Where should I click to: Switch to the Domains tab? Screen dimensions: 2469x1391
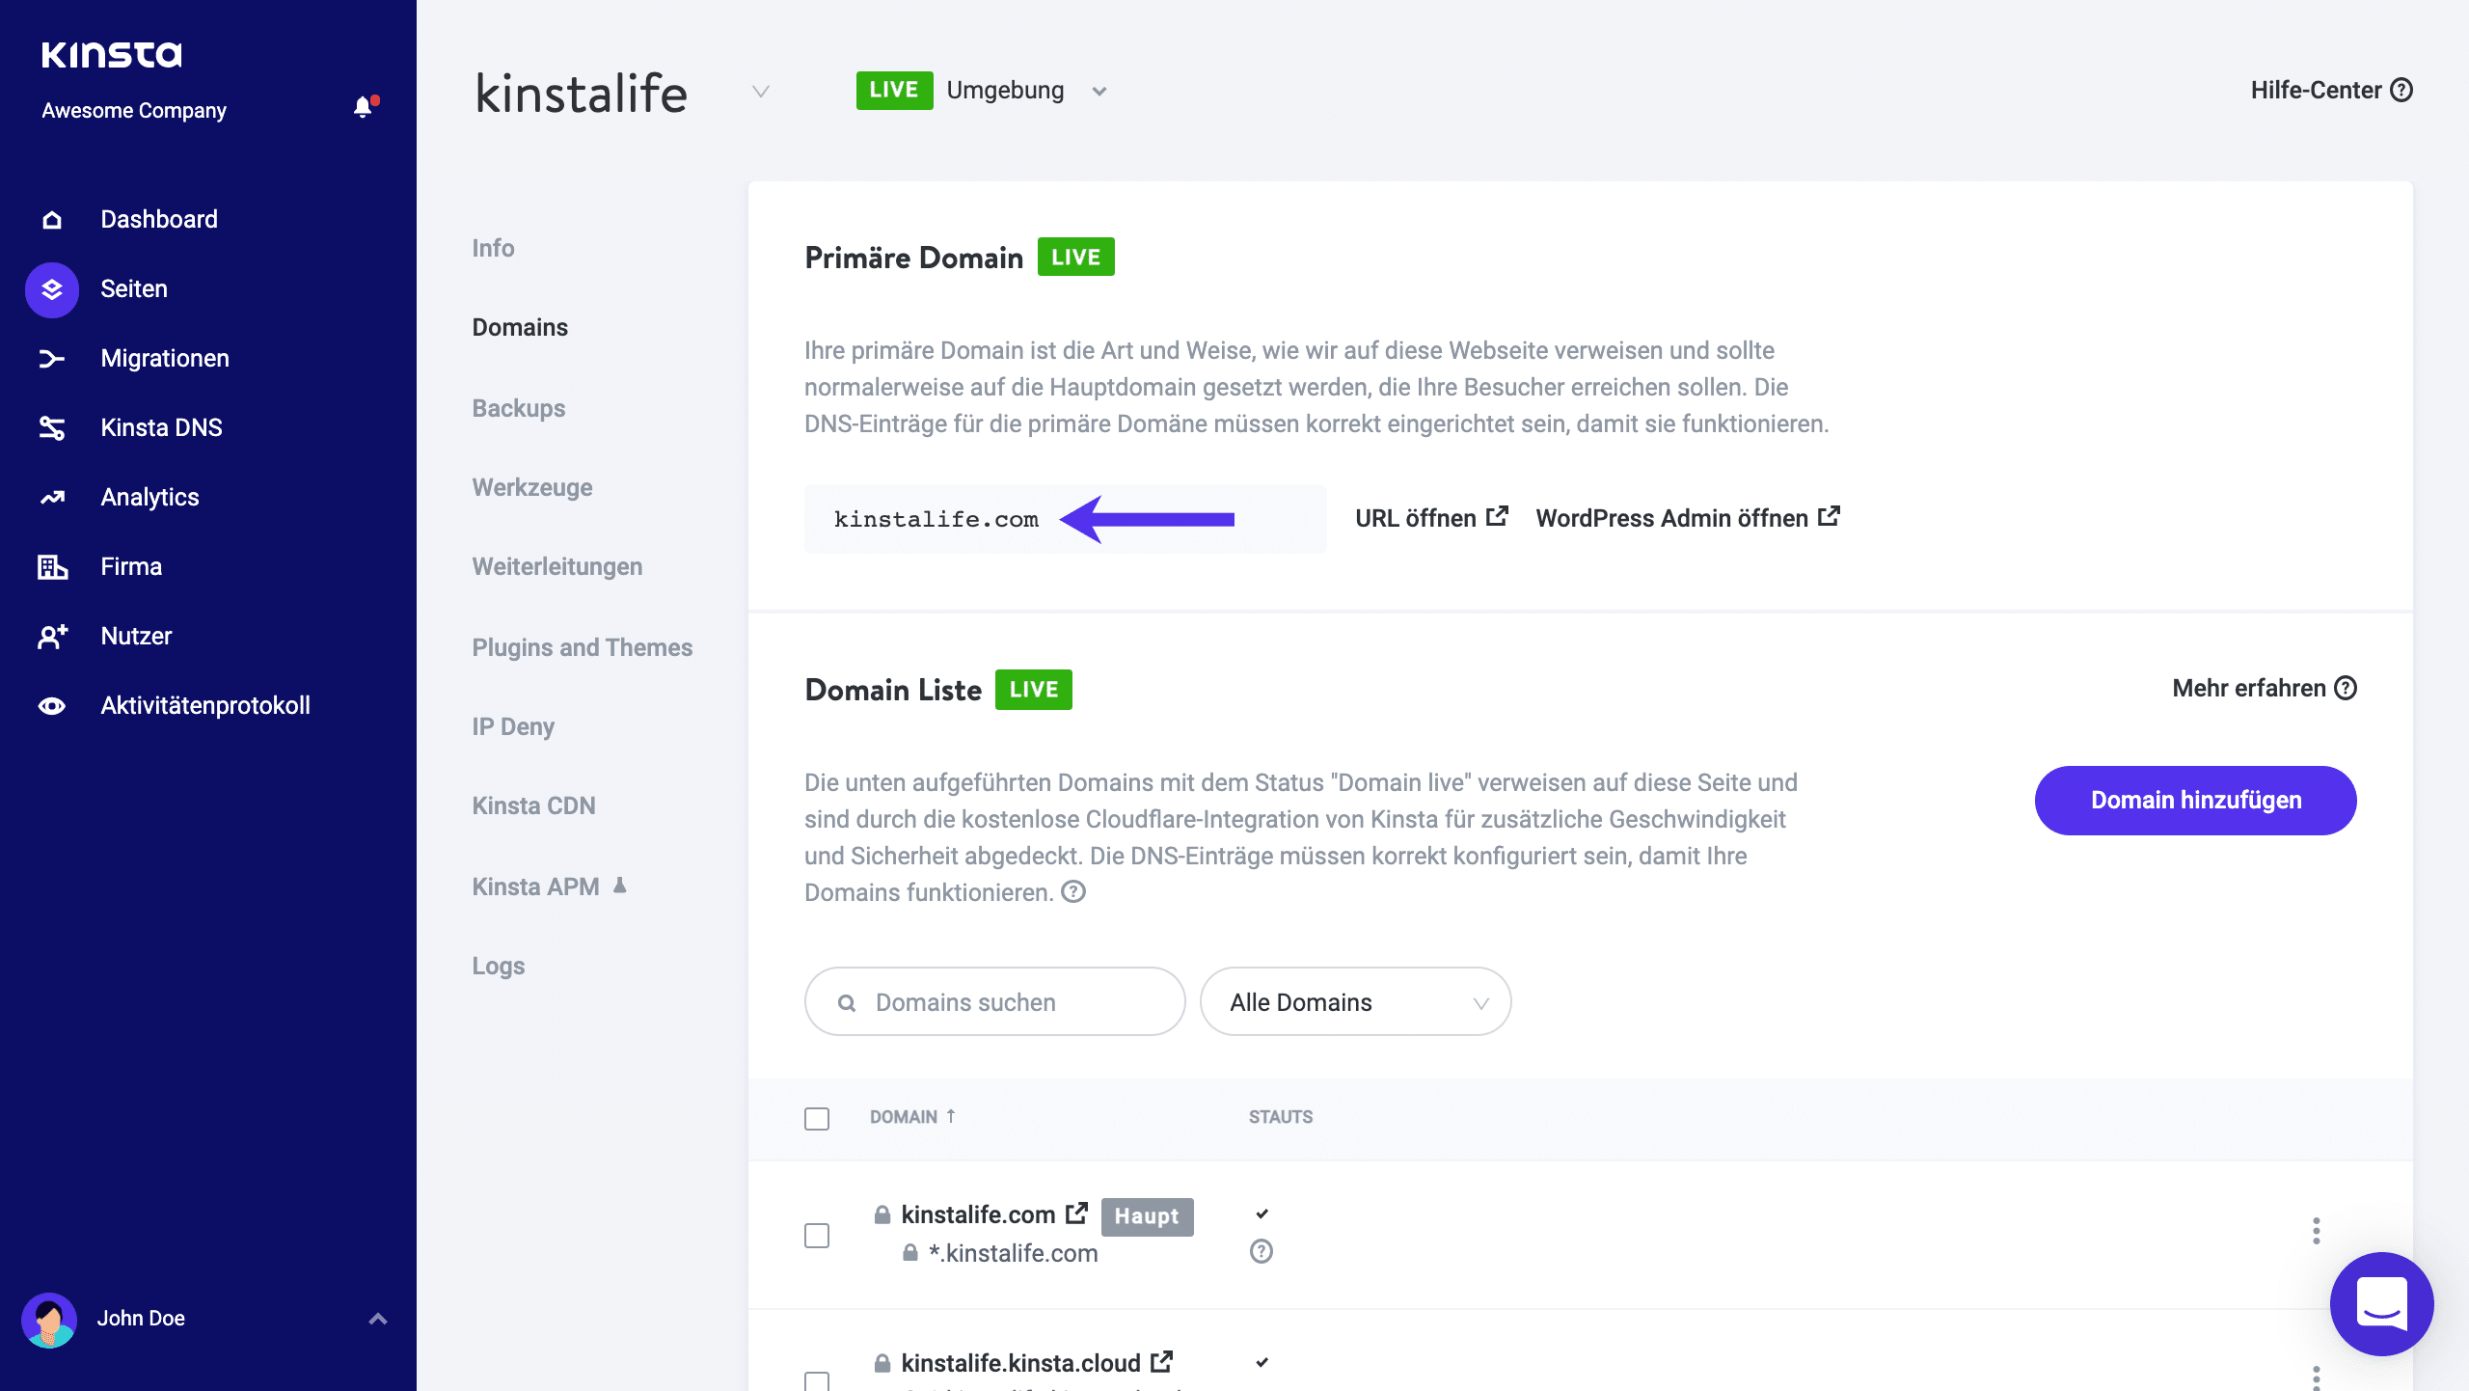pyautogui.click(x=519, y=327)
